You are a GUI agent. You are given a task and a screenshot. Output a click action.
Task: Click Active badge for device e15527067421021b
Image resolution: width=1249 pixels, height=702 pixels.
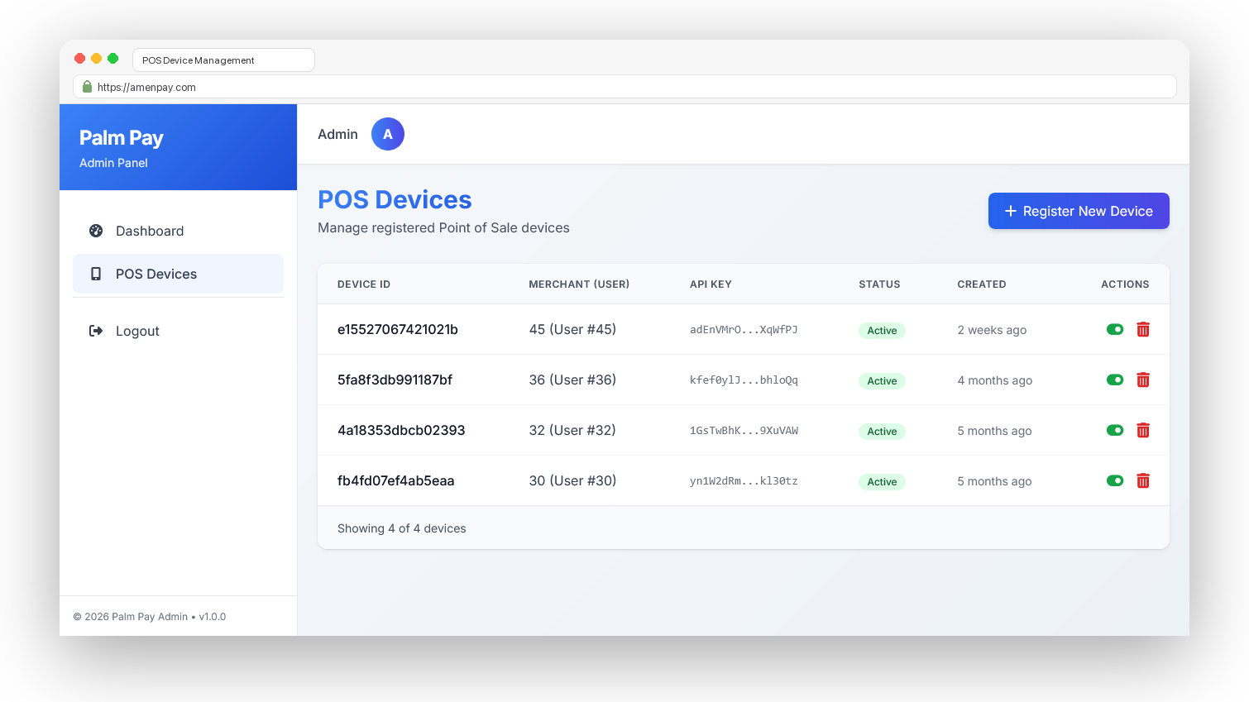(882, 330)
